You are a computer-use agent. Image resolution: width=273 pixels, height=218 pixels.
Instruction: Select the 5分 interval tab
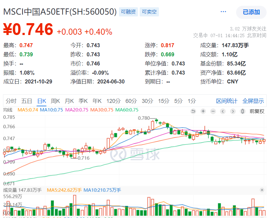click(178, 101)
